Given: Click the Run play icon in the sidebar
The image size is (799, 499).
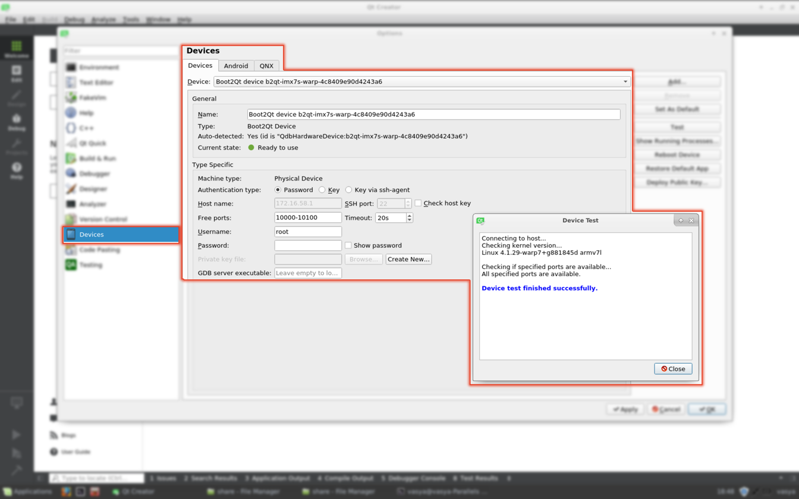Looking at the screenshot, I should pyautogui.click(x=17, y=435).
